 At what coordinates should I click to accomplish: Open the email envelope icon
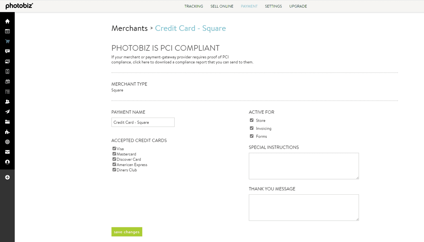[7, 152]
